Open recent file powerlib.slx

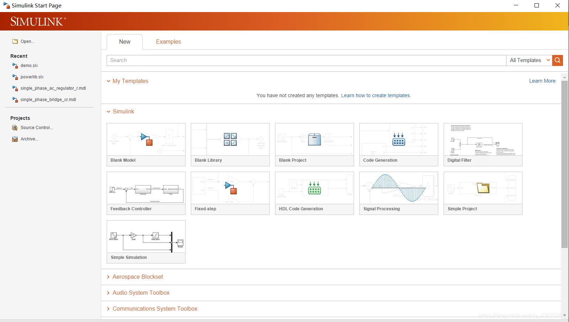click(32, 77)
